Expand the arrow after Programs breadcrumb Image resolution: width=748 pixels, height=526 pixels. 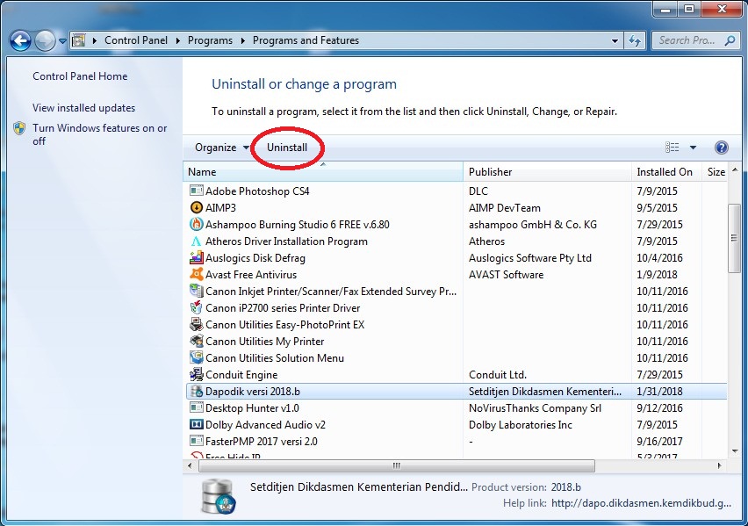tap(243, 40)
